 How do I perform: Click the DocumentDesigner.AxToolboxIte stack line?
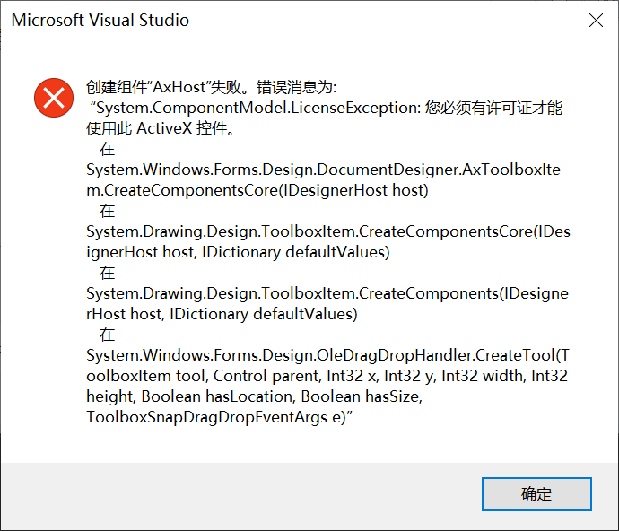[x=323, y=170]
